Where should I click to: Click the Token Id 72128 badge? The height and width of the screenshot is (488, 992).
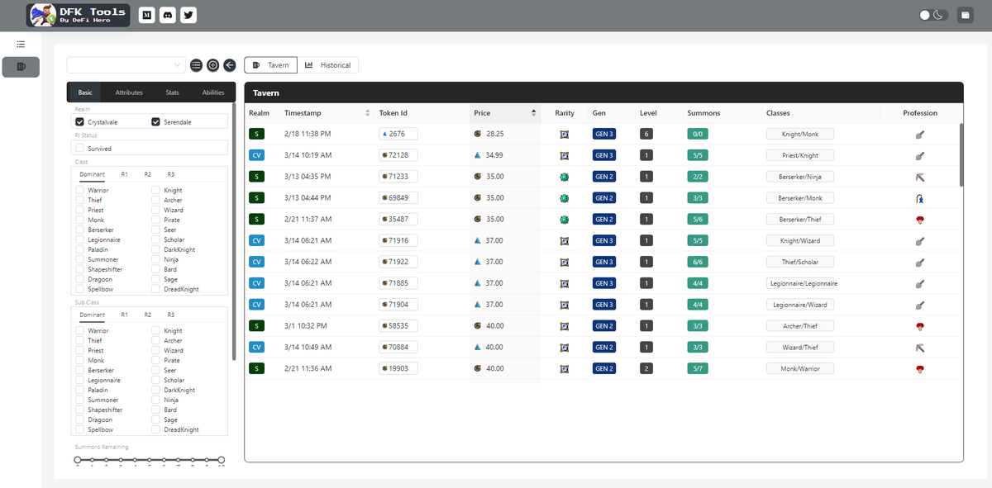pyautogui.click(x=398, y=155)
